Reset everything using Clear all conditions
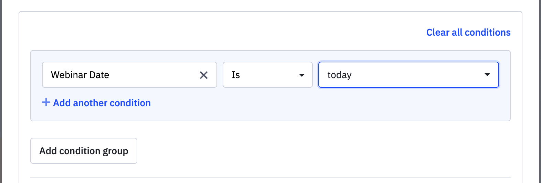The width and height of the screenshot is (541, 183). pos(468,32)
